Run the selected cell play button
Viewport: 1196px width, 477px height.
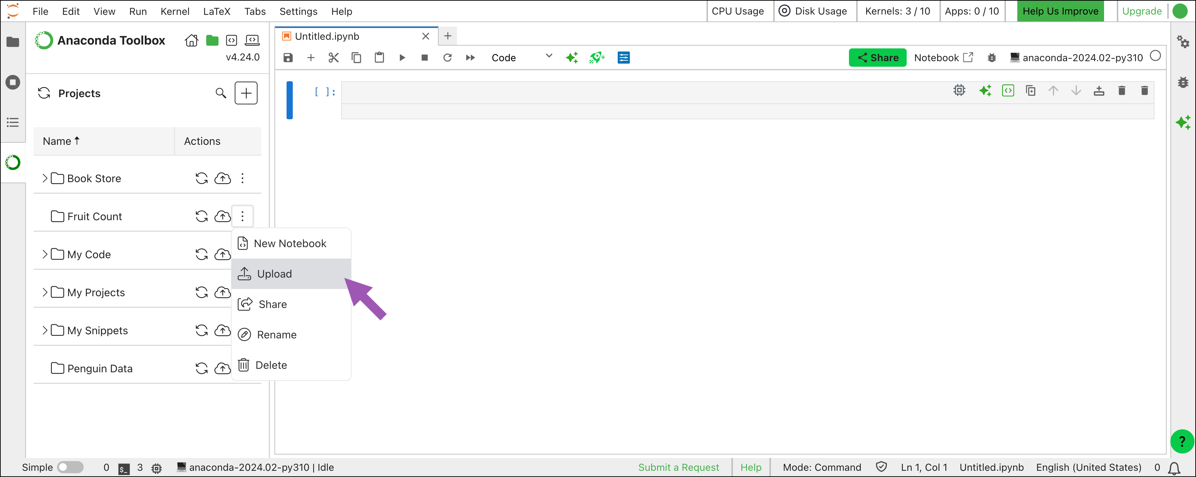coord(402,58)
